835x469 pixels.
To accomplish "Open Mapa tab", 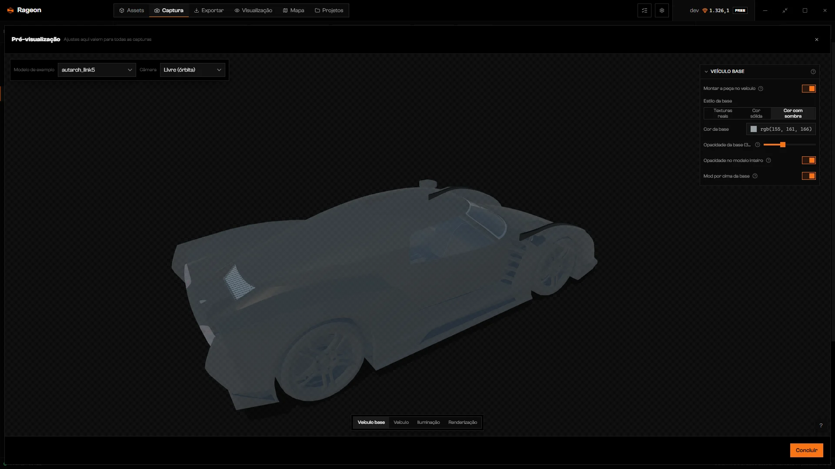I will click(x=294, y=10).
